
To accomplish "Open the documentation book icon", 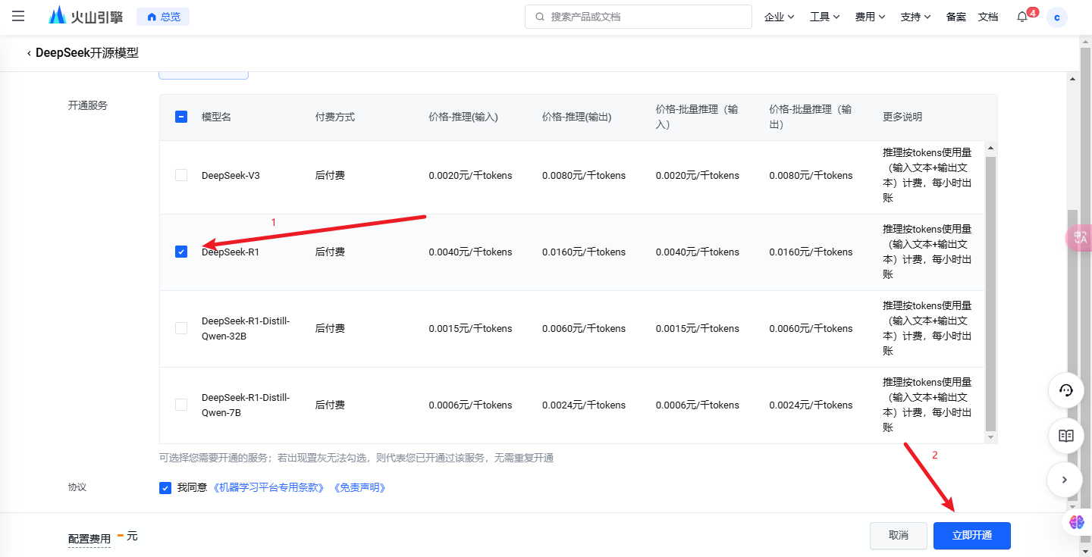I will point(1065,436).
